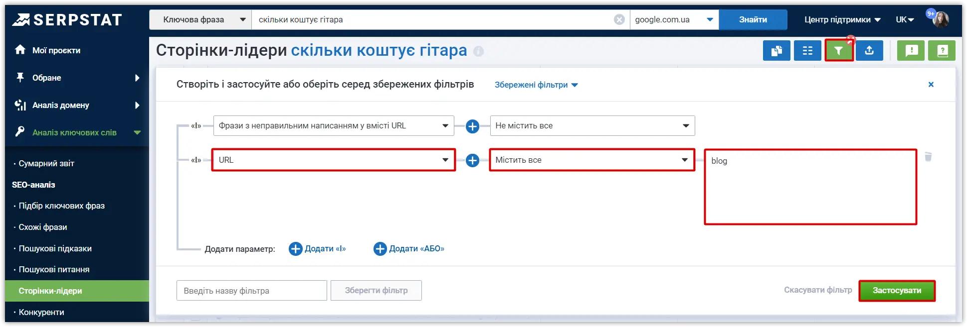This screenshot has height=327, width=967.
Task: Open the misspelled phrases URL parameter dropdown
Action: (334, 126)
